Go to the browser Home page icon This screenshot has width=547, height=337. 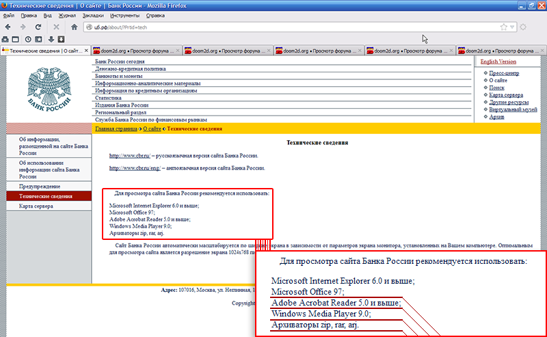coord(74,27)
